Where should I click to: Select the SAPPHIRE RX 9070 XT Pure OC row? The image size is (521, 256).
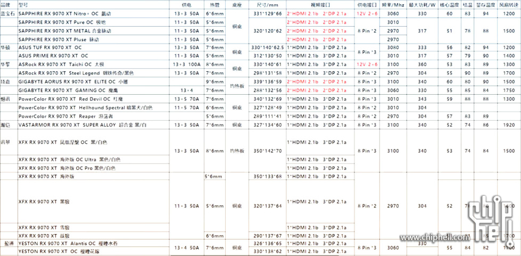[x=93, y=22]
